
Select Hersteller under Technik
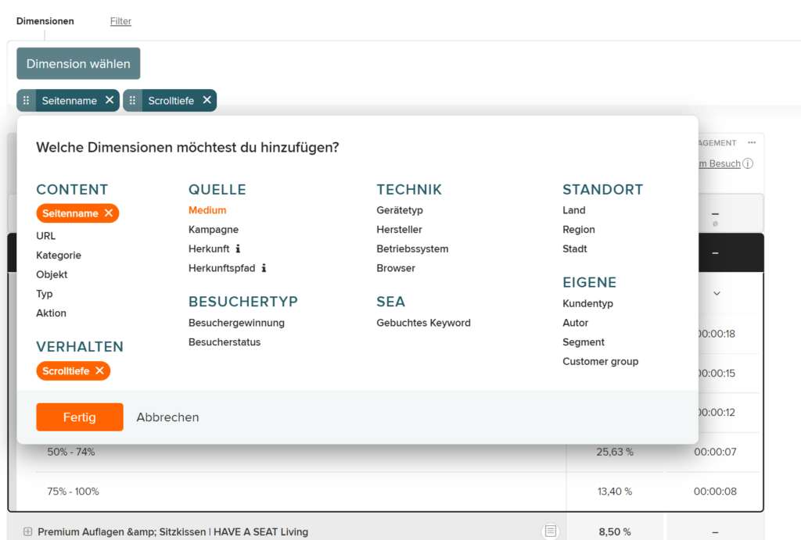click(400, 230)
